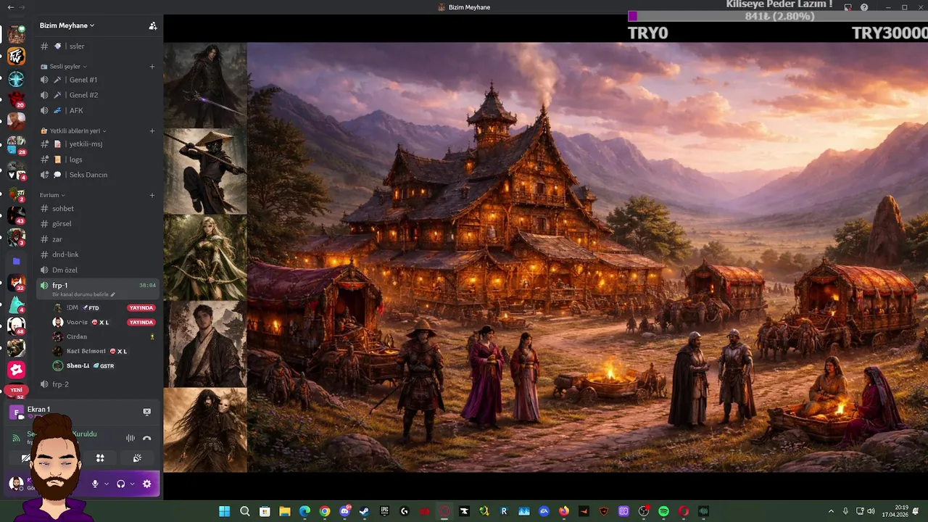The image size is (928, 522).
Task: Disconnect from the voice channel
Action: tap(146, 438)
